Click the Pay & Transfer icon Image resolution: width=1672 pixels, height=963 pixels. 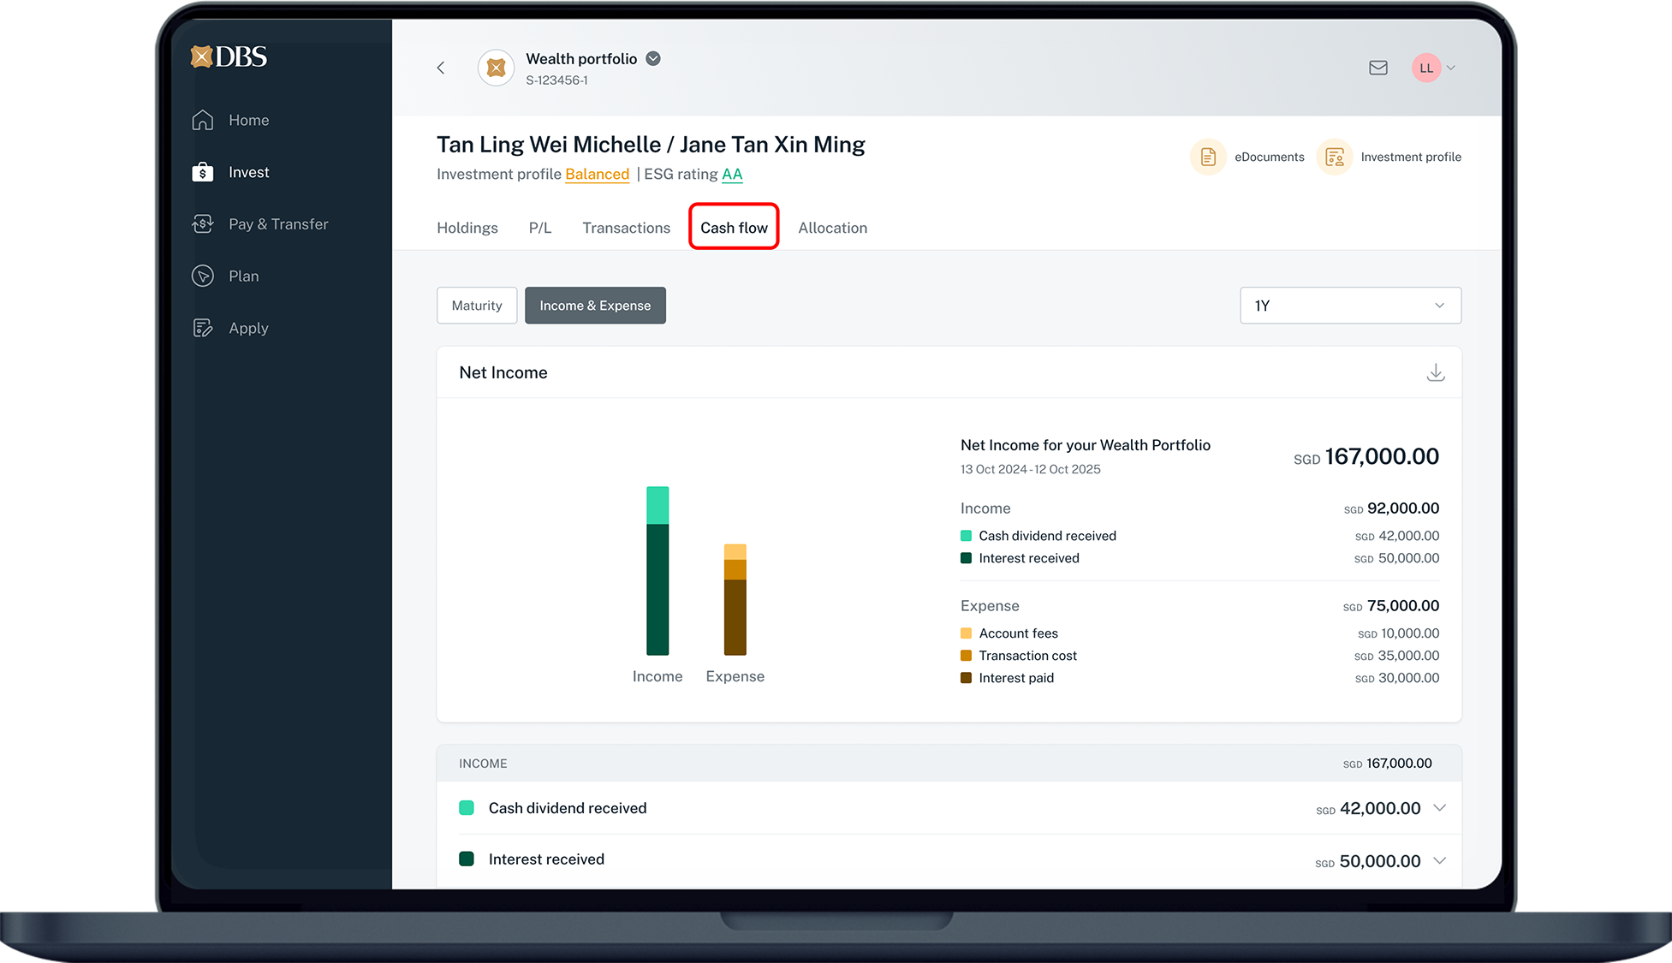tap(203, 224)
